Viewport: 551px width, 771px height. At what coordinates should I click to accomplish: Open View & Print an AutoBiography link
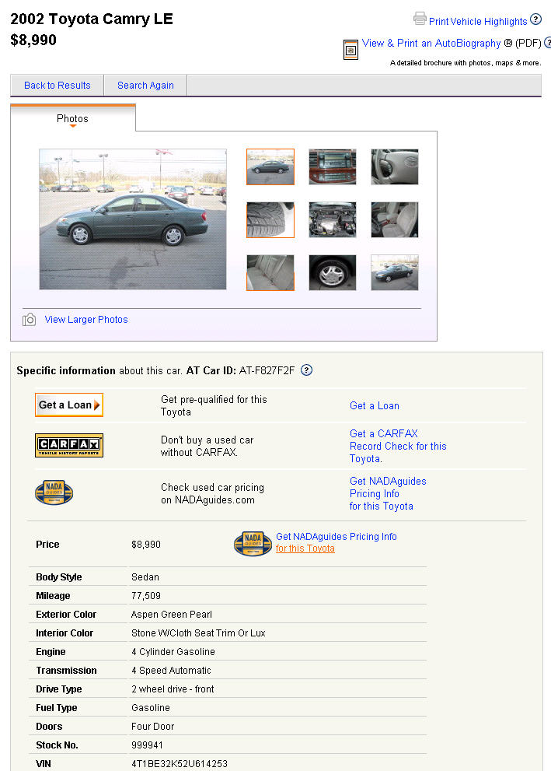pos(431,44)
